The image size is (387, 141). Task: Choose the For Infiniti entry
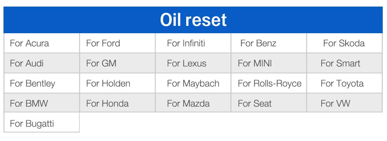point(193,43)
